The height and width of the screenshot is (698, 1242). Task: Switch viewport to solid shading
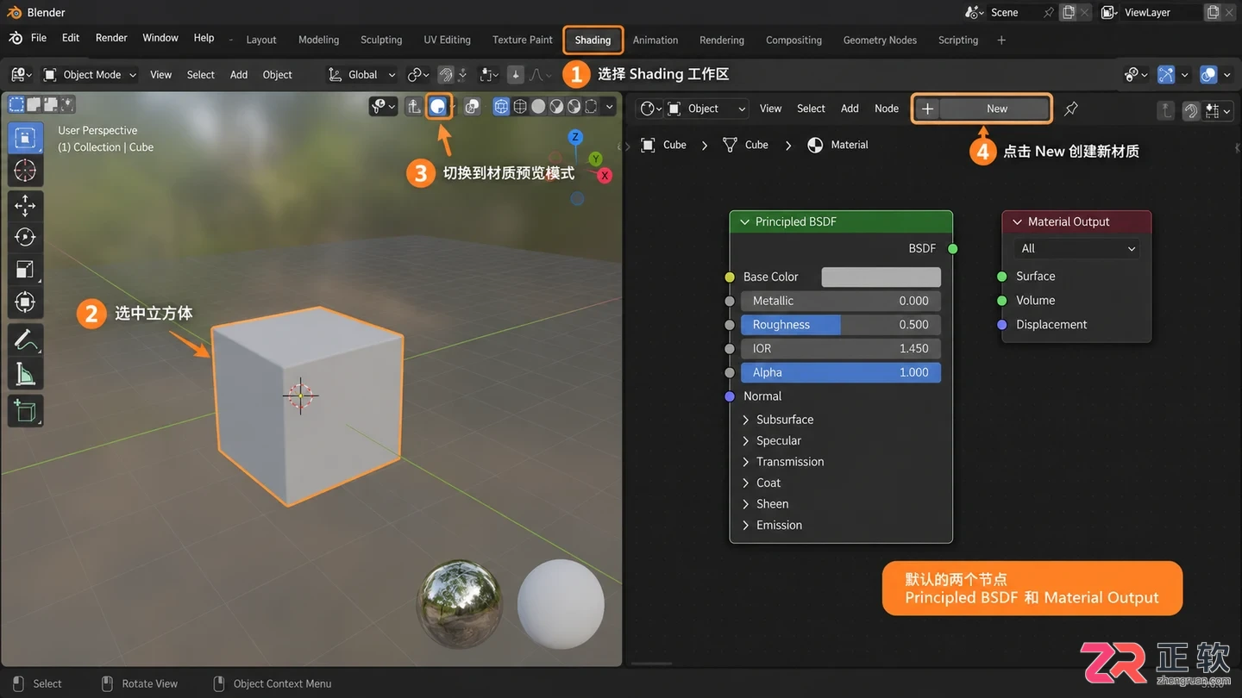tap(538, 106)
